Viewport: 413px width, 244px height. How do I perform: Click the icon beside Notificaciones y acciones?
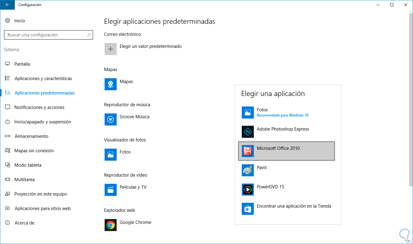8,107
